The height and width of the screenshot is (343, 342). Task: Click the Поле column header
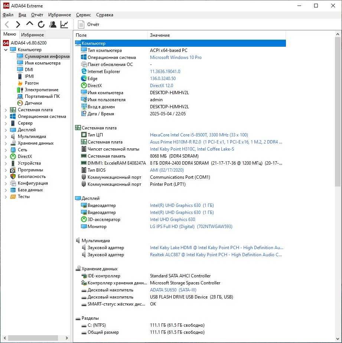[111, 35]
